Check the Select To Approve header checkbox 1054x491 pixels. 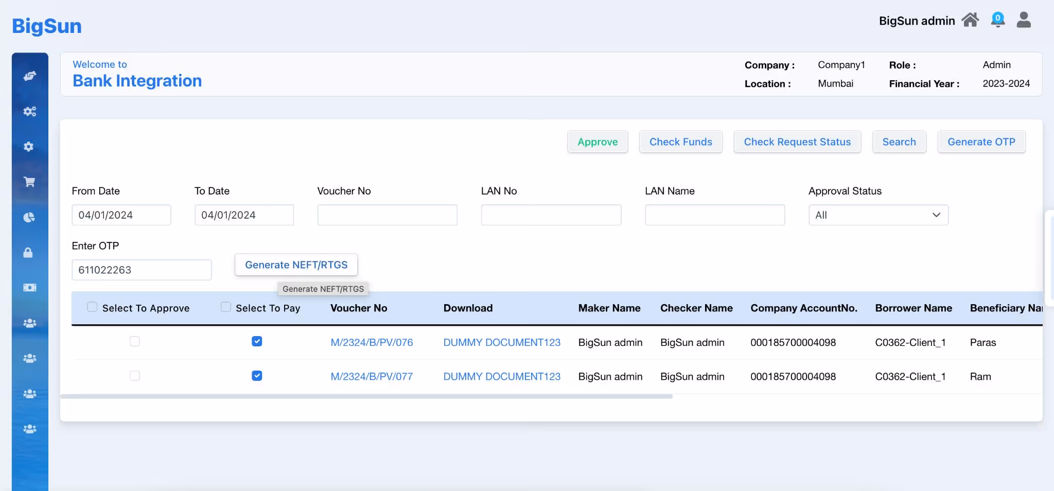point(92,307)
